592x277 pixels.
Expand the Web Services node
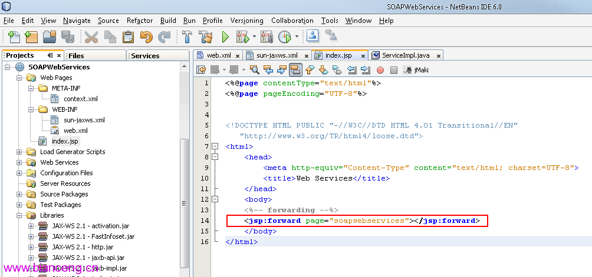tap(19, 162)
